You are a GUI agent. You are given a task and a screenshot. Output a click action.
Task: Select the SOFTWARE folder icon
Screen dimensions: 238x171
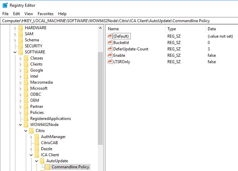pos(21,52)
